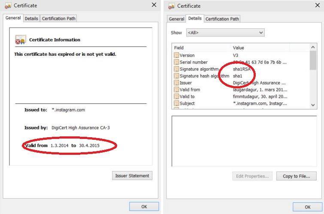Select the Signature hash algorithm row label

(x=204, y=76)
